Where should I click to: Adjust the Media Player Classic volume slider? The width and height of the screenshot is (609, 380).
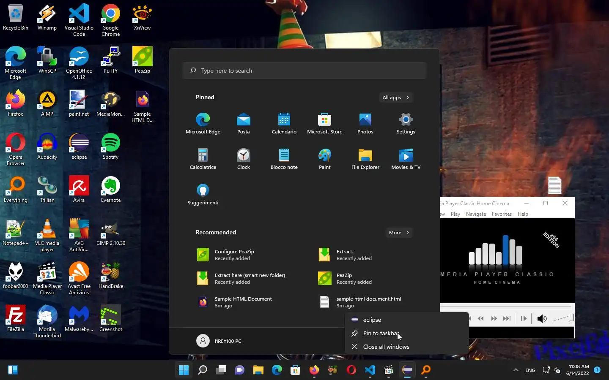pyautogui.click(x=563, y=318)
